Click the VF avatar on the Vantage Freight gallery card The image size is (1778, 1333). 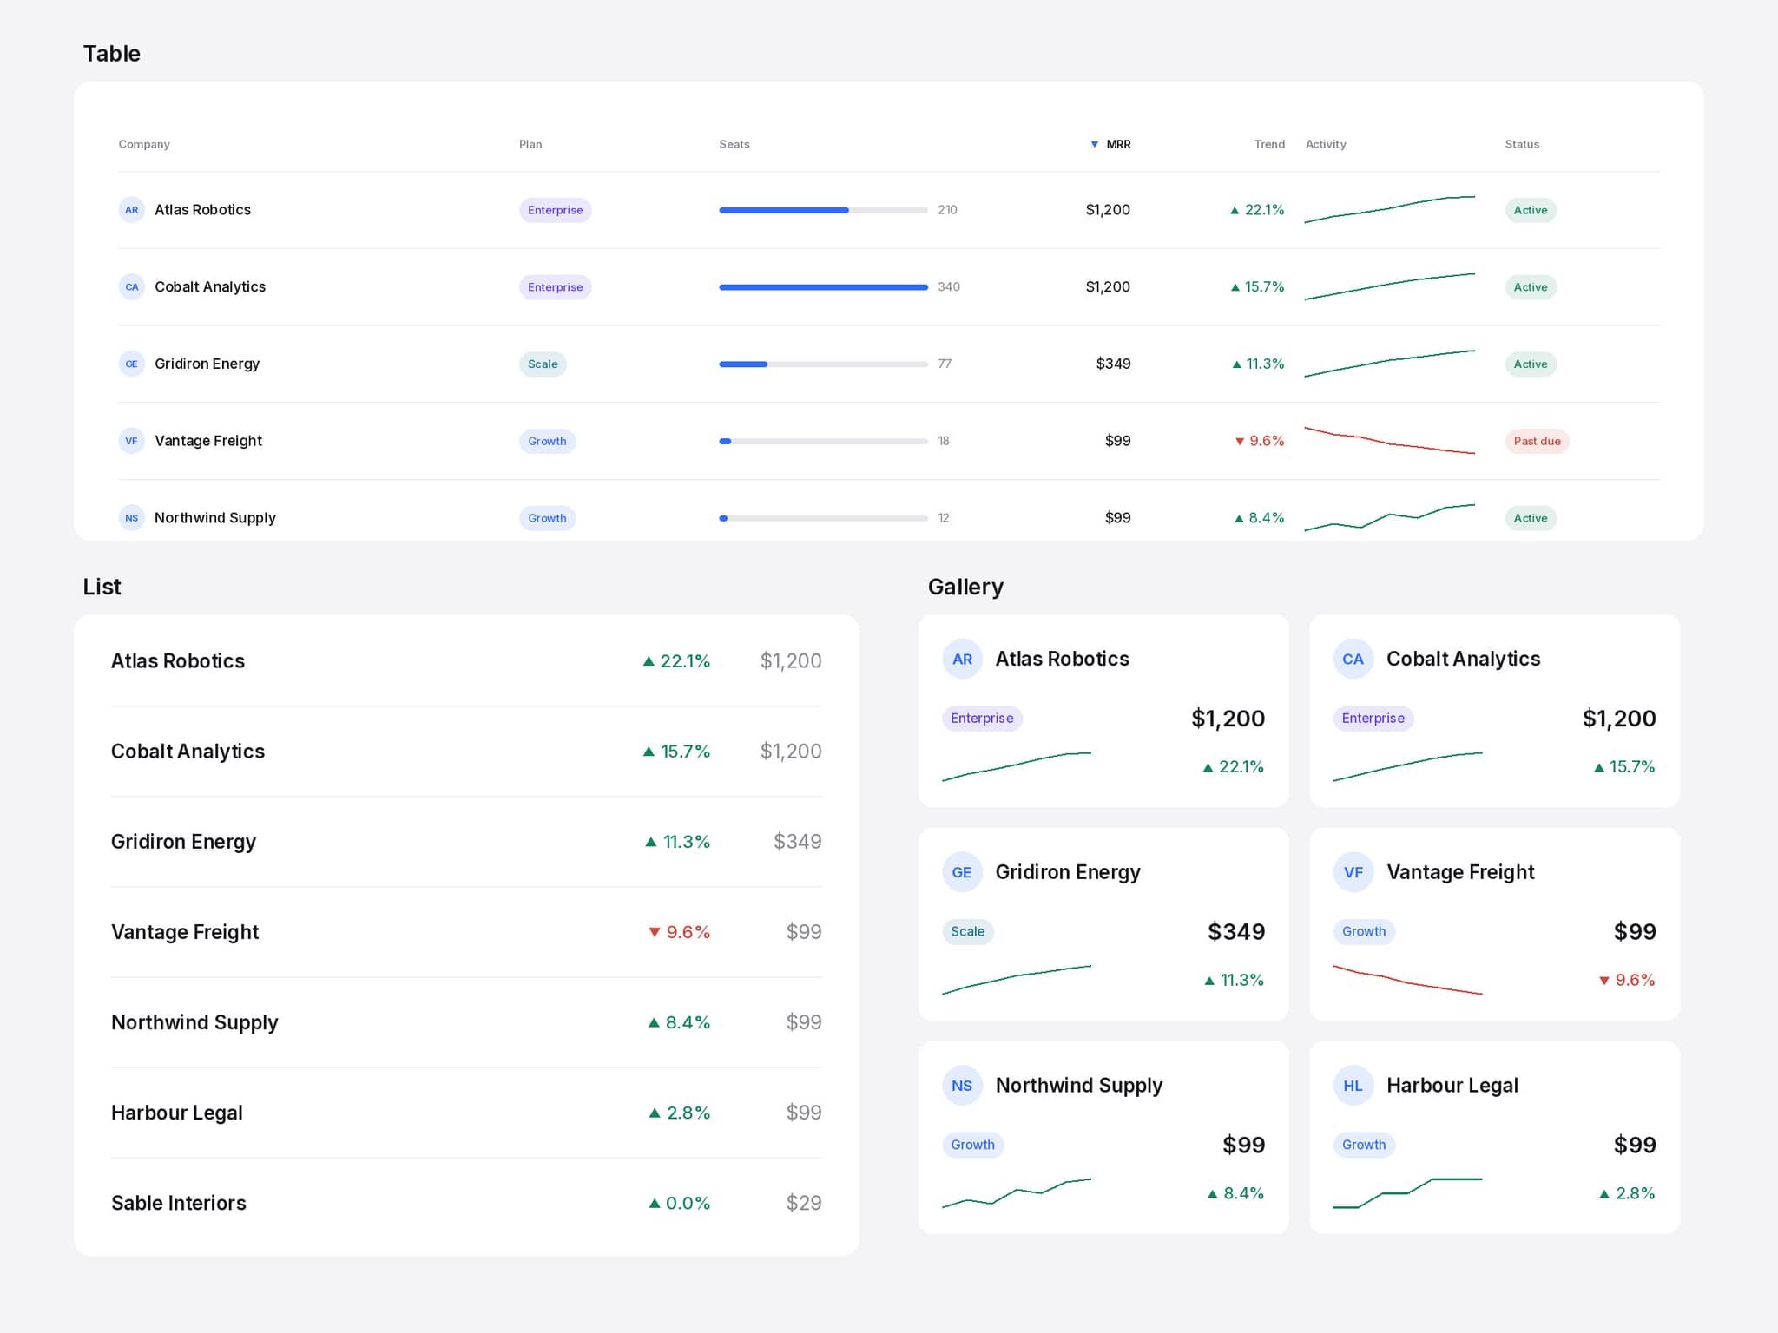coord(1353,872)
